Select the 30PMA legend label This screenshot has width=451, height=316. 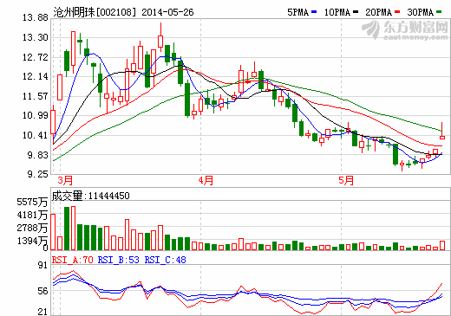pyautogui.click(x=421, y=12)
